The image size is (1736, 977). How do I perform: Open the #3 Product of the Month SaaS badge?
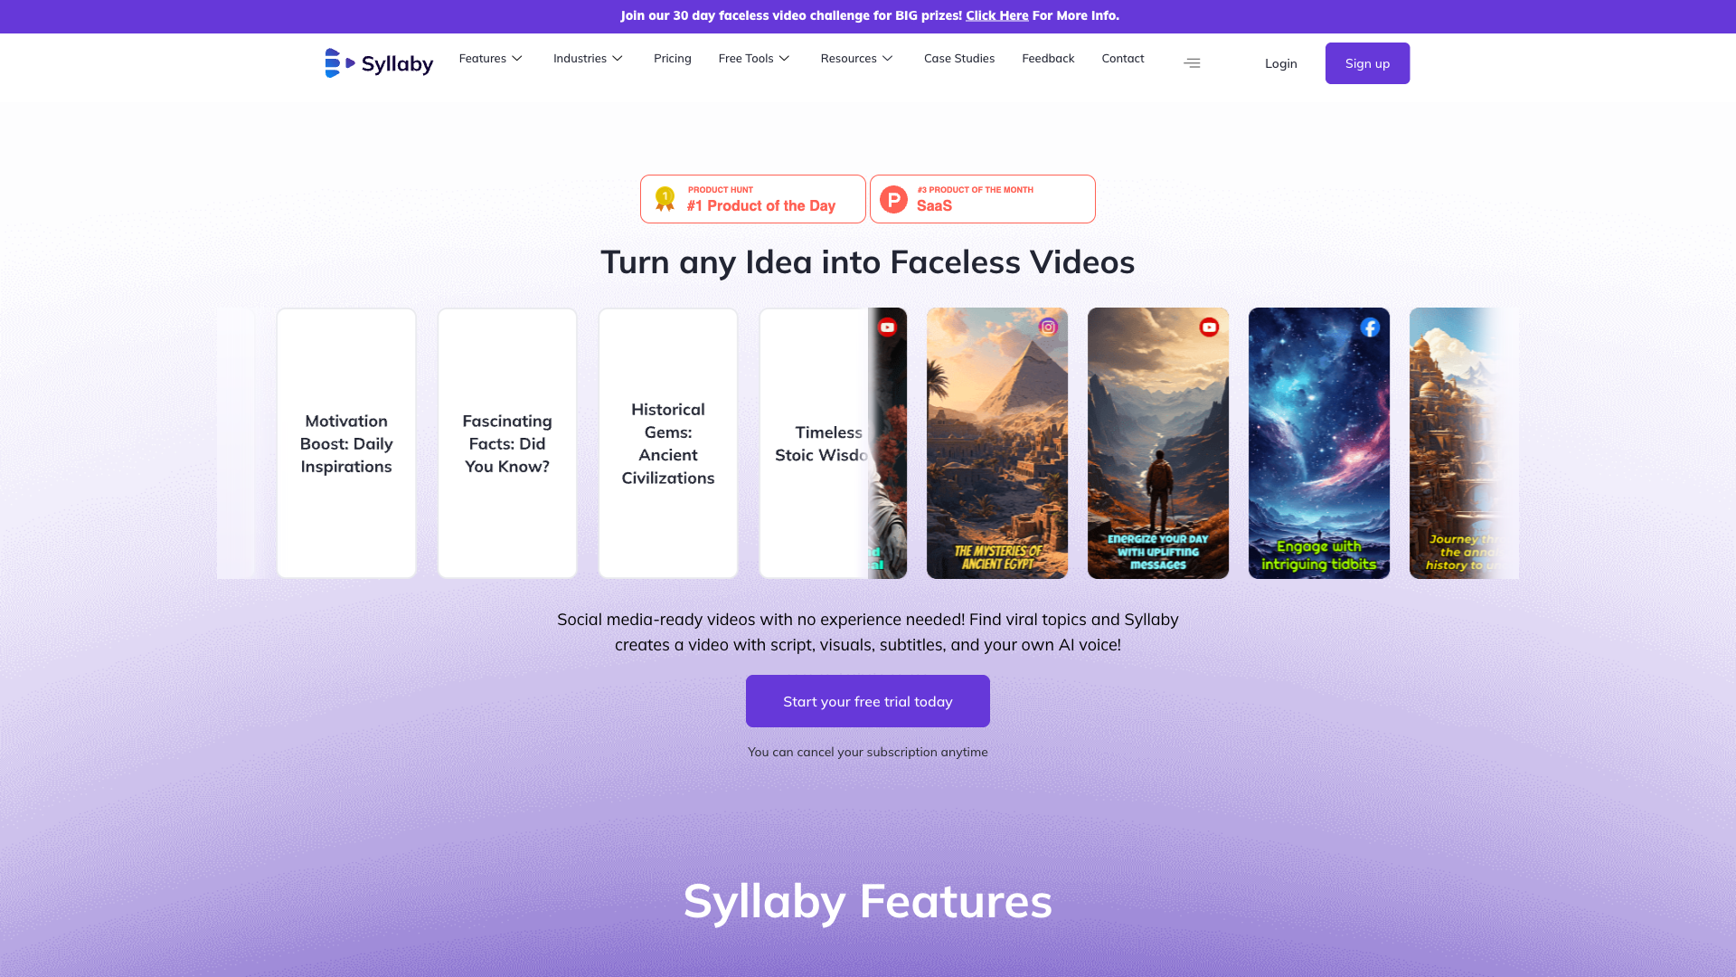click(x=983, y=199)
